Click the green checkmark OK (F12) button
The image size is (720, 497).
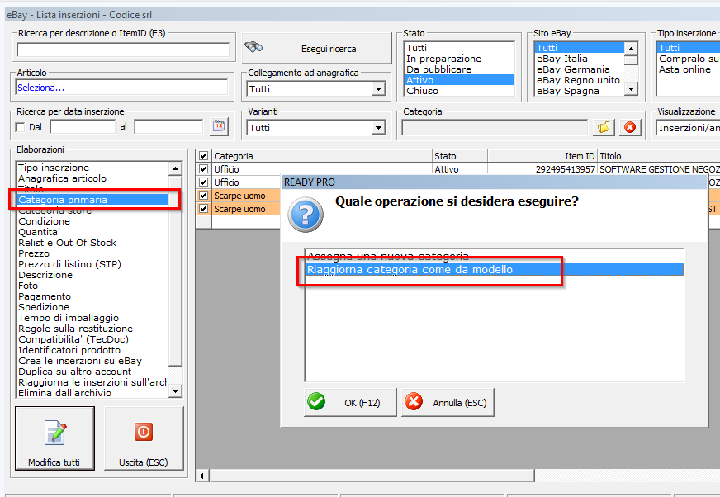coord(350,402)
